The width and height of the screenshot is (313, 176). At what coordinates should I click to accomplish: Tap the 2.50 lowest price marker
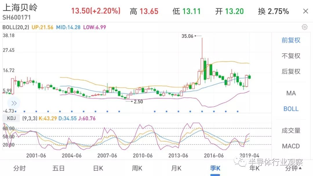pyautogui.click(x=138, y=102)
